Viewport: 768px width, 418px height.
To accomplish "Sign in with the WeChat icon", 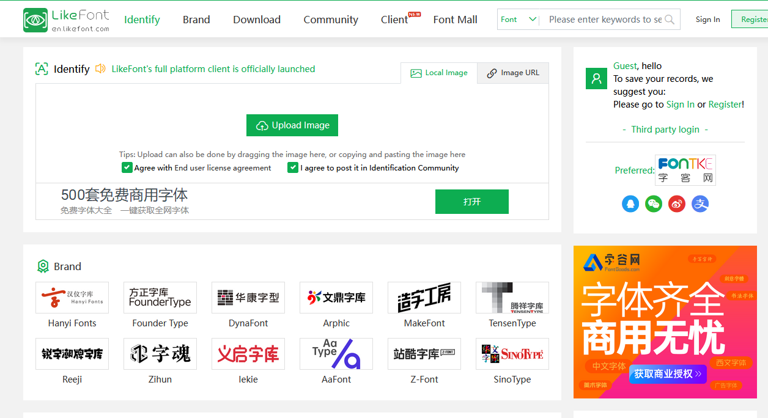I will click(x=654, y=204).
